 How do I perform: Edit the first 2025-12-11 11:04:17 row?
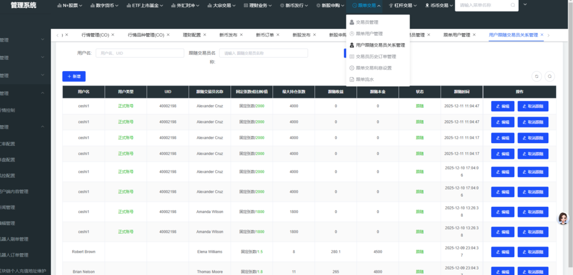[502, 138]
